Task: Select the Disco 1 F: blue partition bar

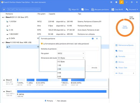Action: point(62,91)
